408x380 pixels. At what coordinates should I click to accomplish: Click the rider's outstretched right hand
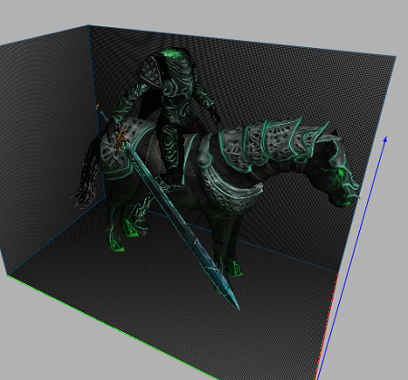pos(215,115)
